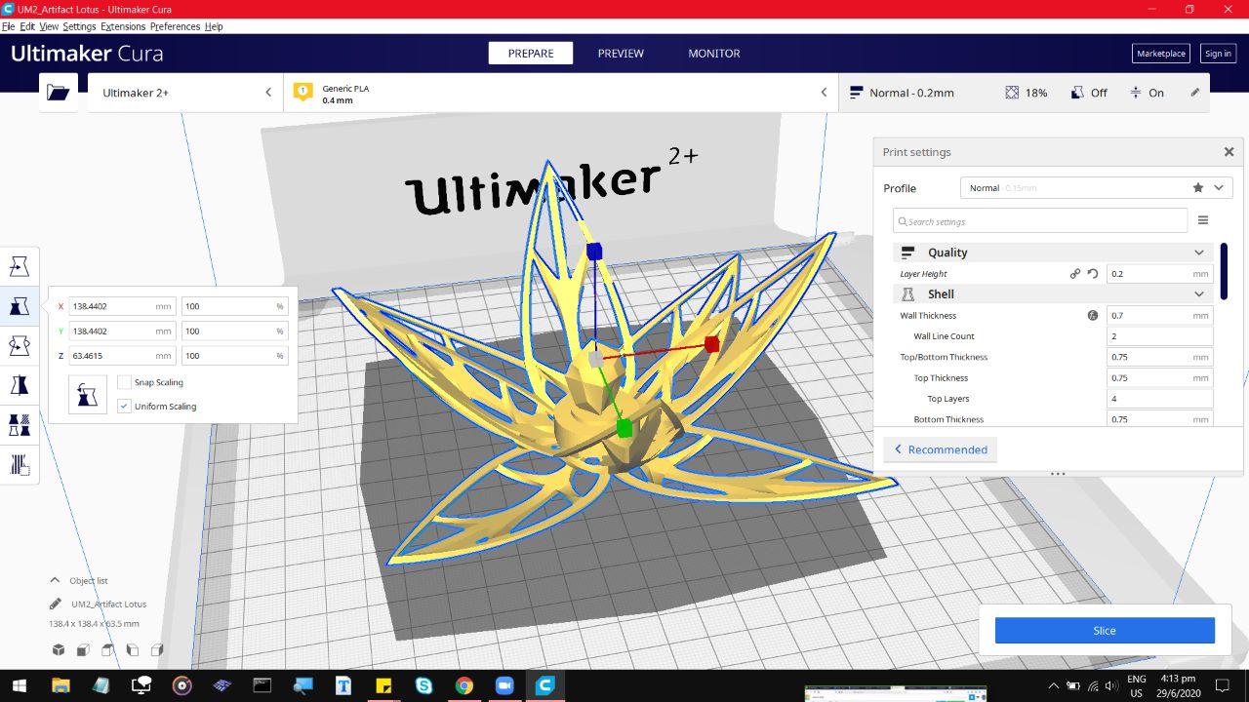
Task: Open the View menu
Action: tap(49, 26)
